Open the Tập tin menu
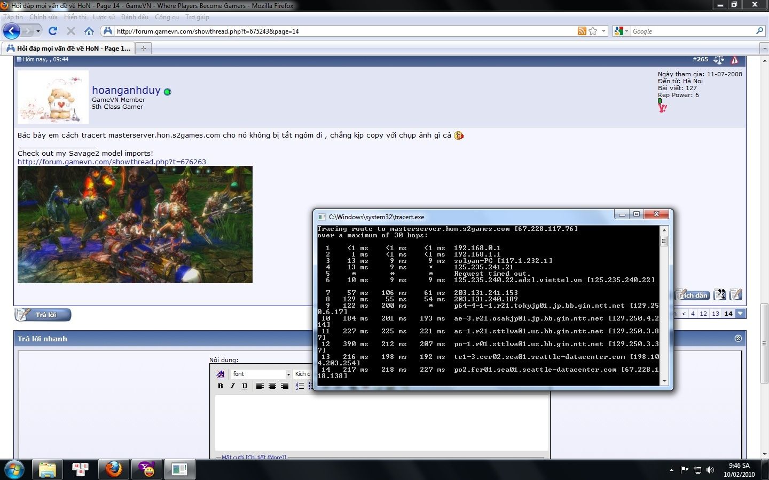 point(13,17)
